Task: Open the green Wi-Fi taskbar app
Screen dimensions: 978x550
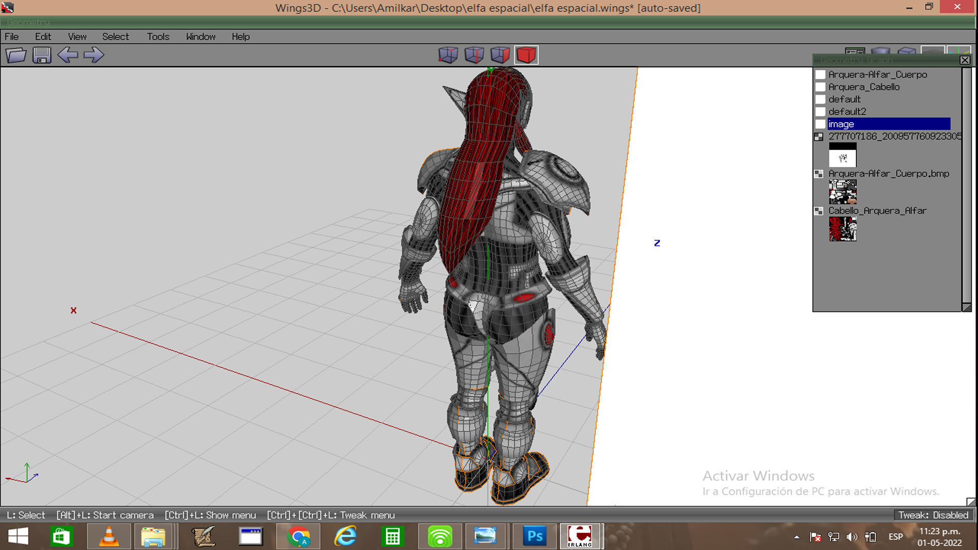Action: (440, 536)
